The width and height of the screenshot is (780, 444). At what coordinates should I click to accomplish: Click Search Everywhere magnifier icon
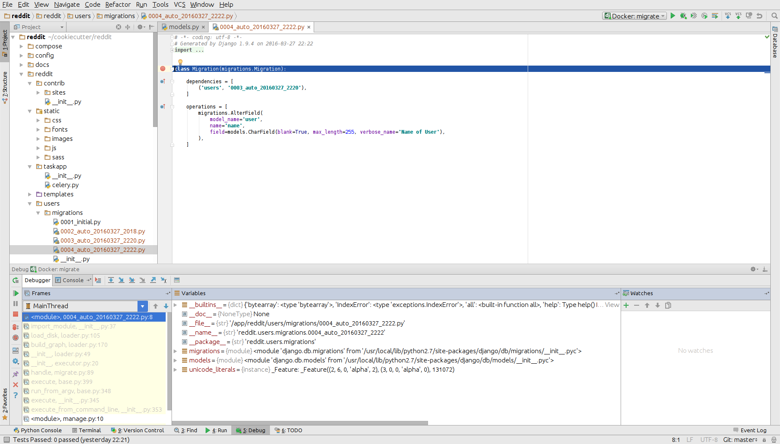click(x=774, y=16)
